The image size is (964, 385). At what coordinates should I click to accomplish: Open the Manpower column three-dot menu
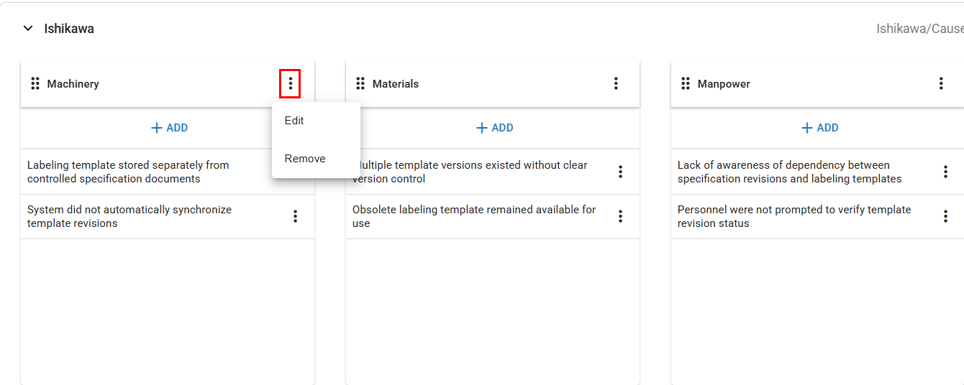pyautogui.click(x=941, y=84)
